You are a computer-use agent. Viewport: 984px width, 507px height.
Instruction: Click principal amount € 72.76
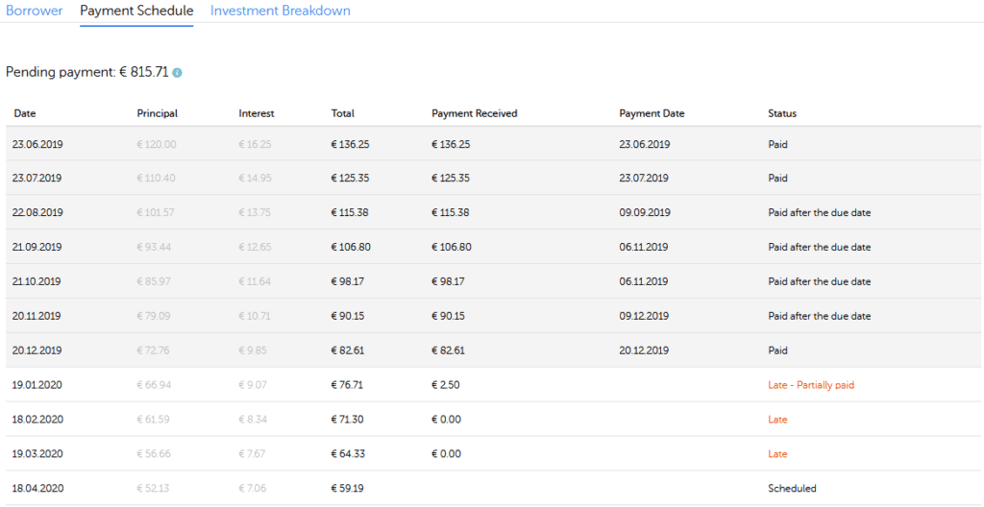tap(154, 350)
